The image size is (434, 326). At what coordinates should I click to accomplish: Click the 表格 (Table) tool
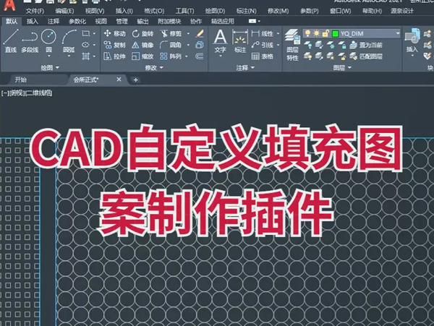[263, 56]
